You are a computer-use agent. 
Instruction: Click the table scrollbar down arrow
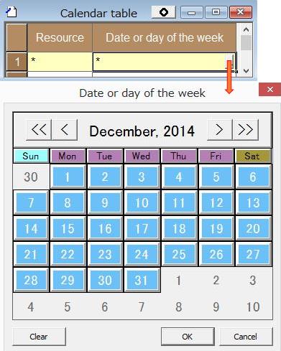pyautogui.click(x=246, y=70)
